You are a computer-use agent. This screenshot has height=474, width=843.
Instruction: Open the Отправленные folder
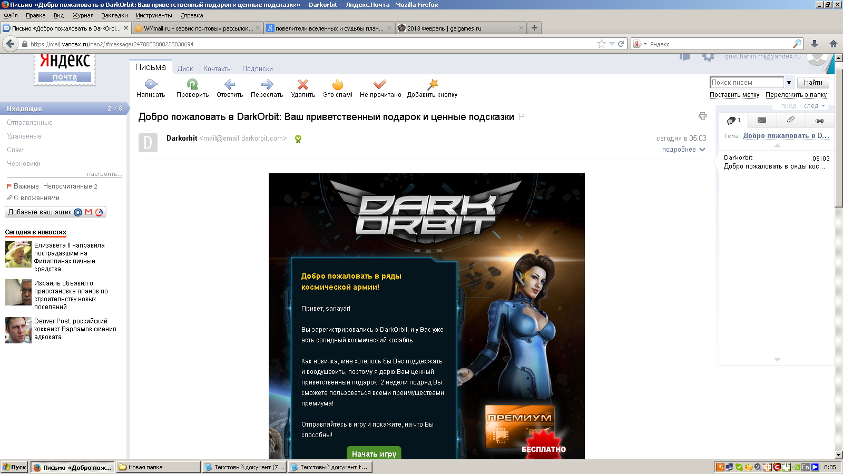[x=30, y=123]
